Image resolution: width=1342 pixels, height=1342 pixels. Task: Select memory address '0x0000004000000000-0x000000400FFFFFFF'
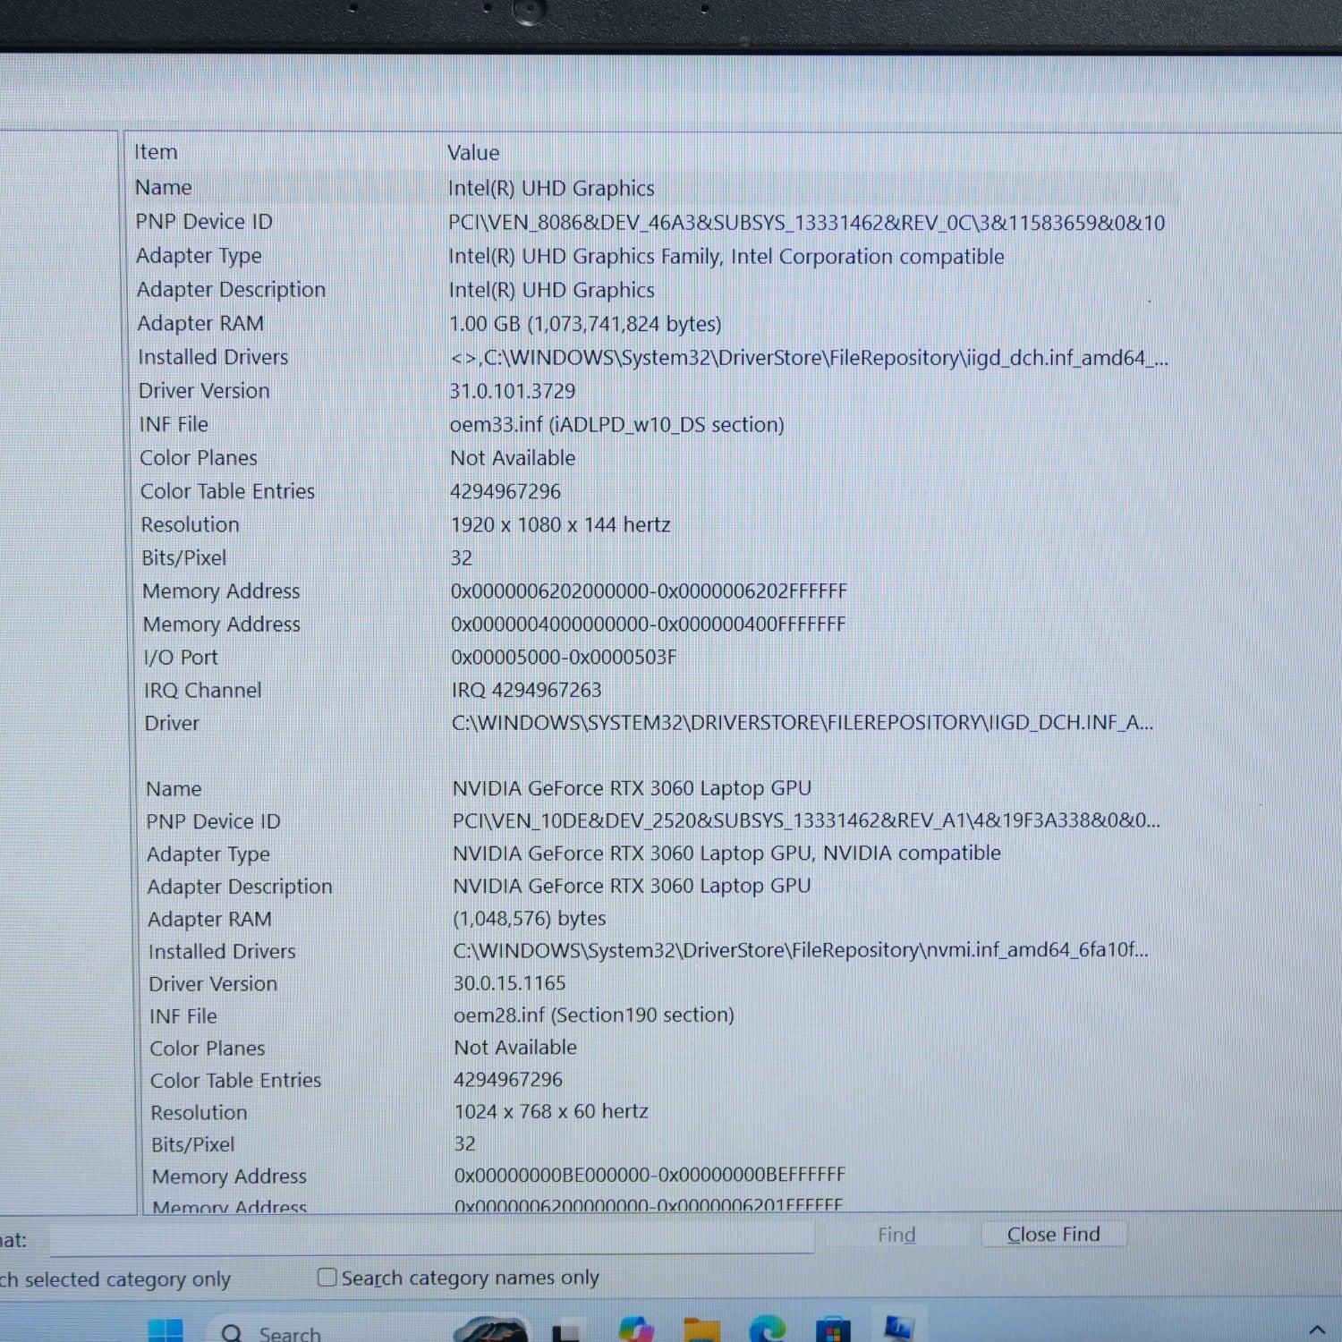tap(649, 624)
